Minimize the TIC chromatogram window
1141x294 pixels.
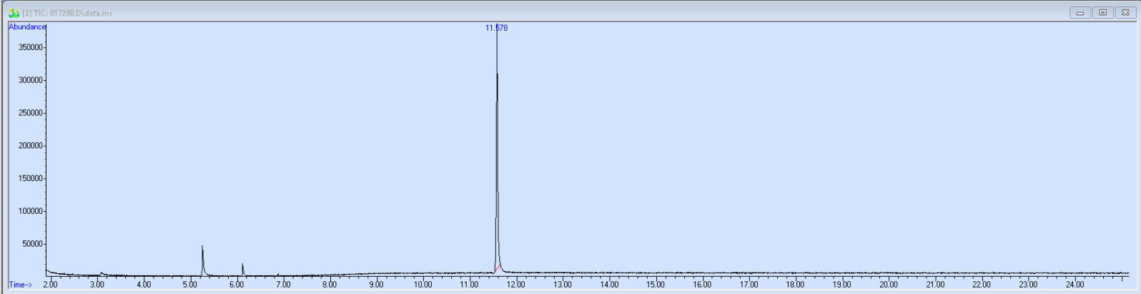(x=1080, y=13)
